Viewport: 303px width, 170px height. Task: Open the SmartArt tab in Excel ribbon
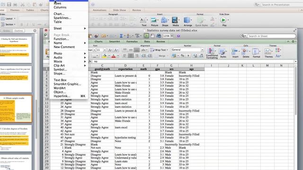click(x=115, y=42)
